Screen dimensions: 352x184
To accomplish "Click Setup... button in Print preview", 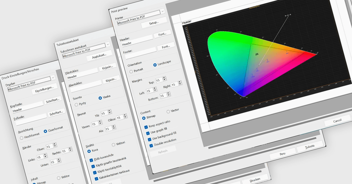I will point(154,23).
